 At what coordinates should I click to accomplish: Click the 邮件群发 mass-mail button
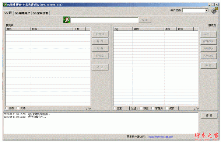pyautogui.click(x=208, y=42)
